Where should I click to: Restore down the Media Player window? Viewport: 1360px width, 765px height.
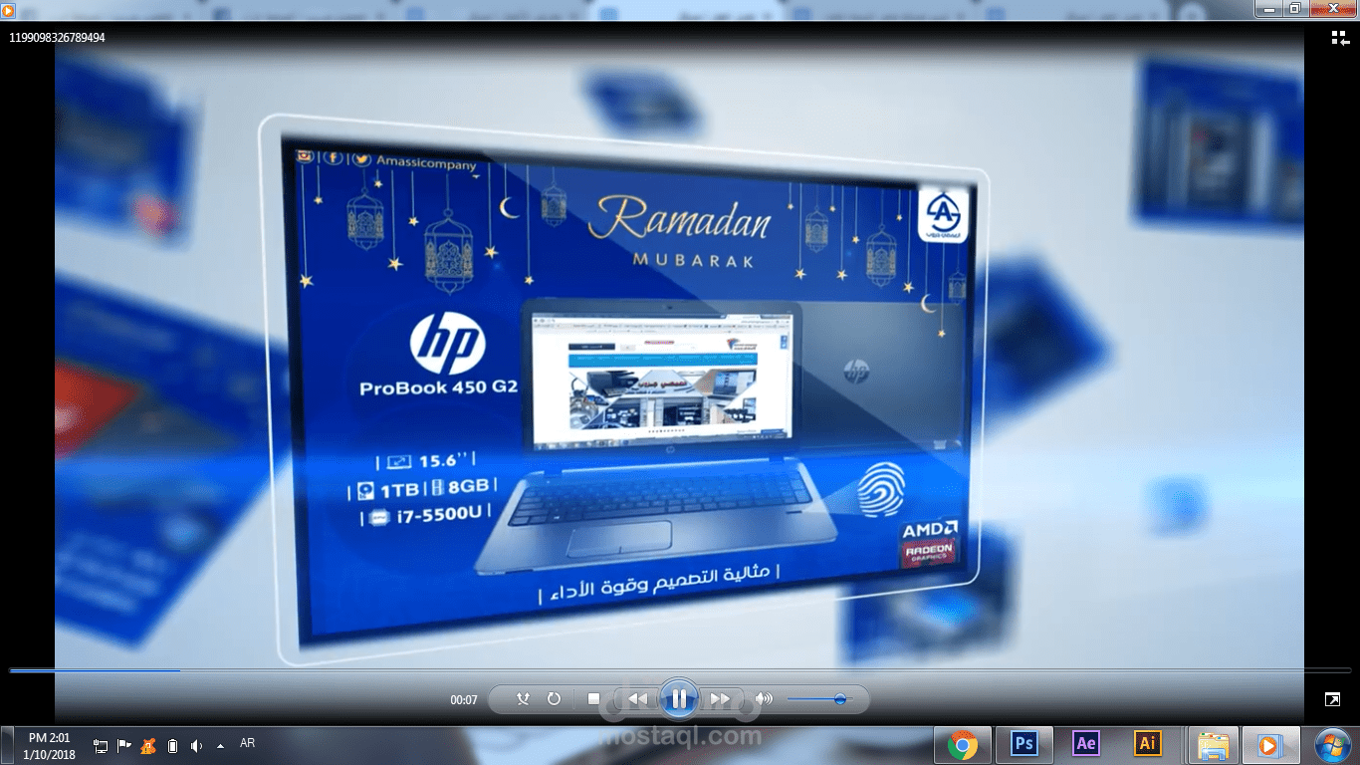(x=1295, y=8)
